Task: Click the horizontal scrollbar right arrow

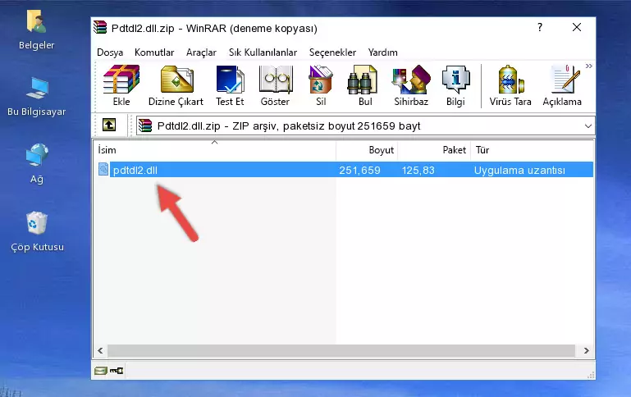Action: [587, 350]
